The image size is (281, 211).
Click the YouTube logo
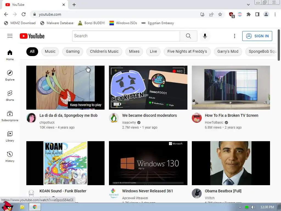click(32, 36)
